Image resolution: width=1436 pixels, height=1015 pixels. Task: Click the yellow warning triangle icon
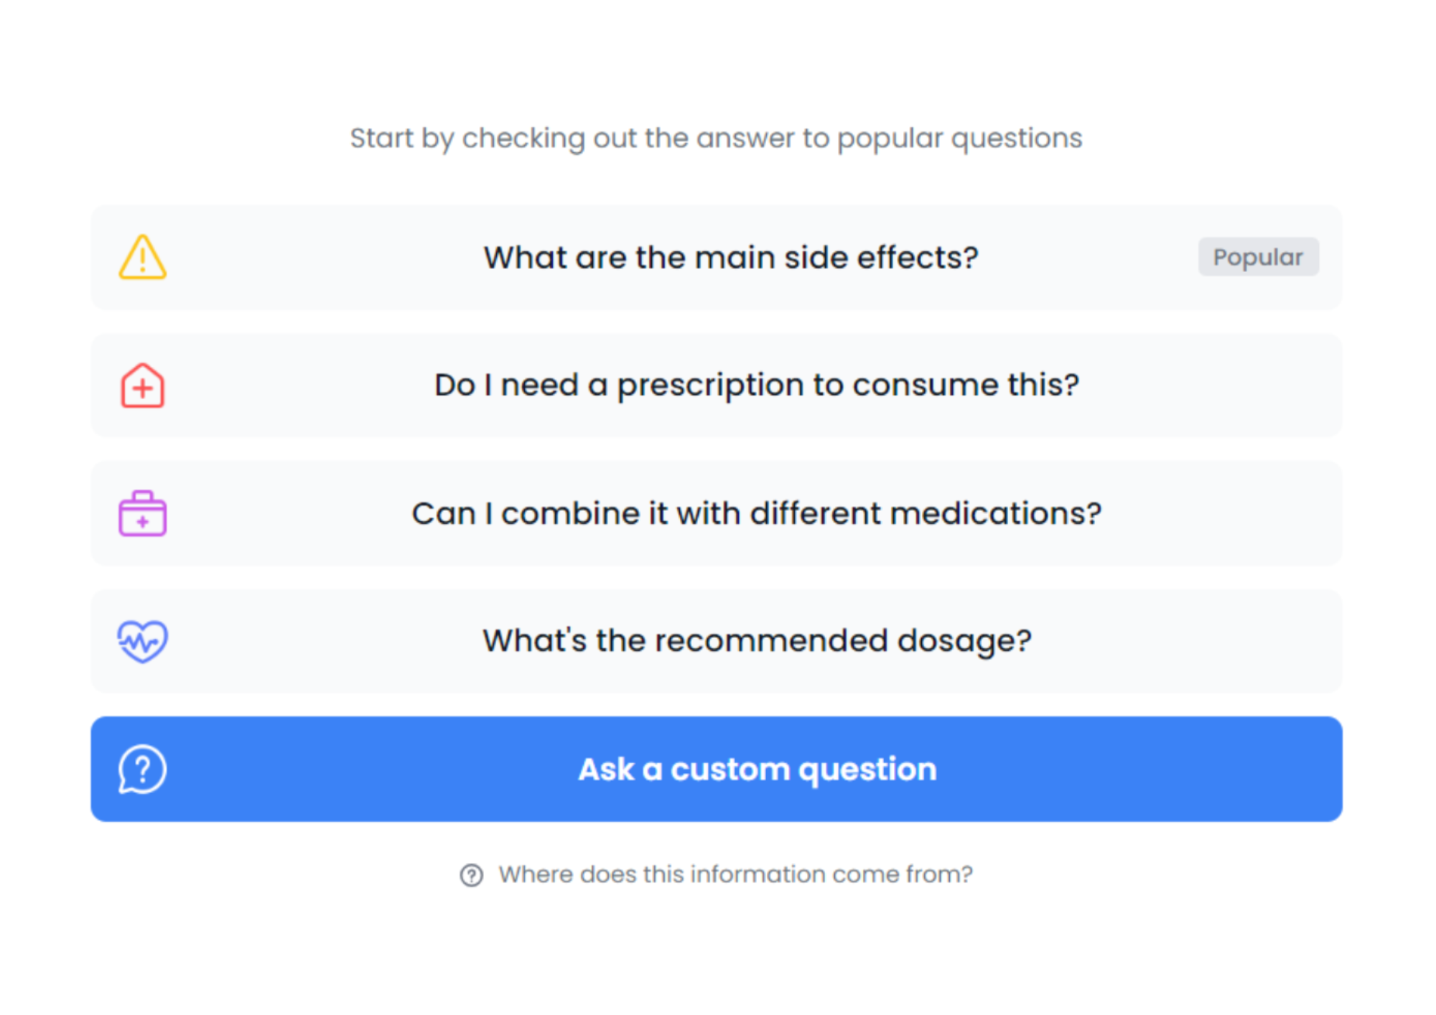click(142, 257)
